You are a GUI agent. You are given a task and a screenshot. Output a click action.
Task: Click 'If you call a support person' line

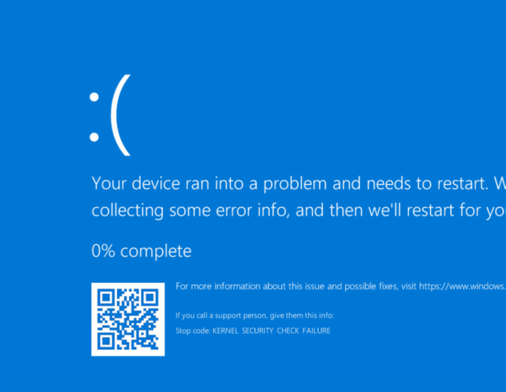point(254,315)
